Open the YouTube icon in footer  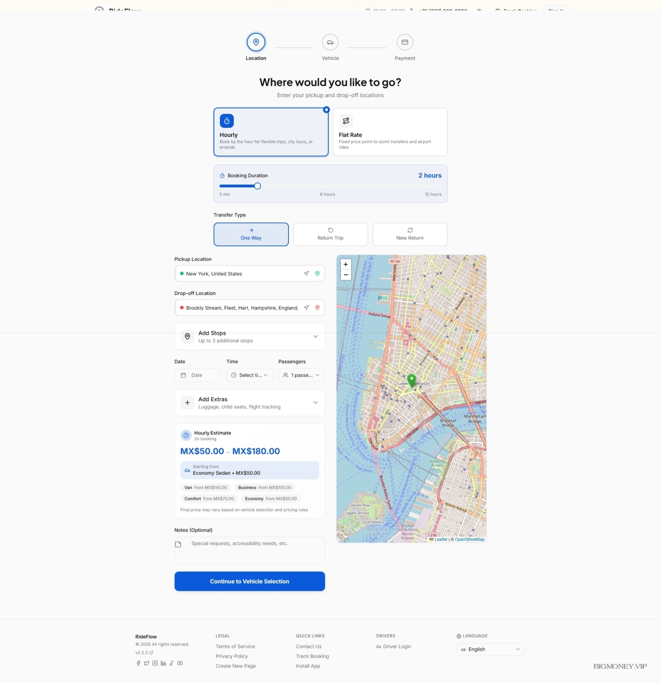180,663
